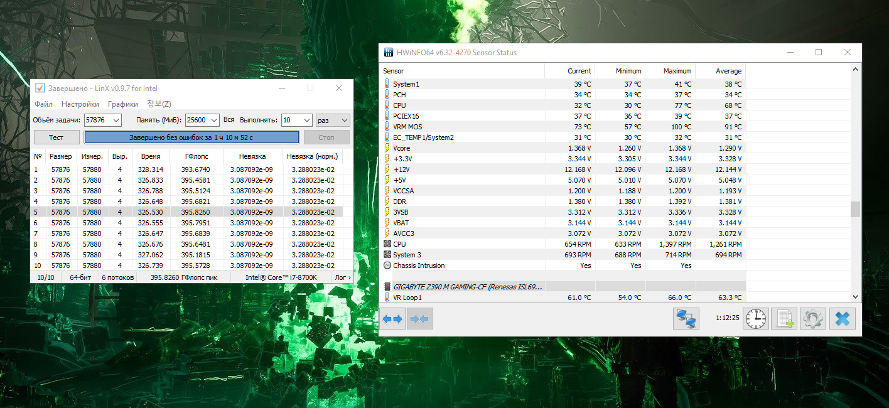
Task: Click the Current column header
Action: point(569,71)
